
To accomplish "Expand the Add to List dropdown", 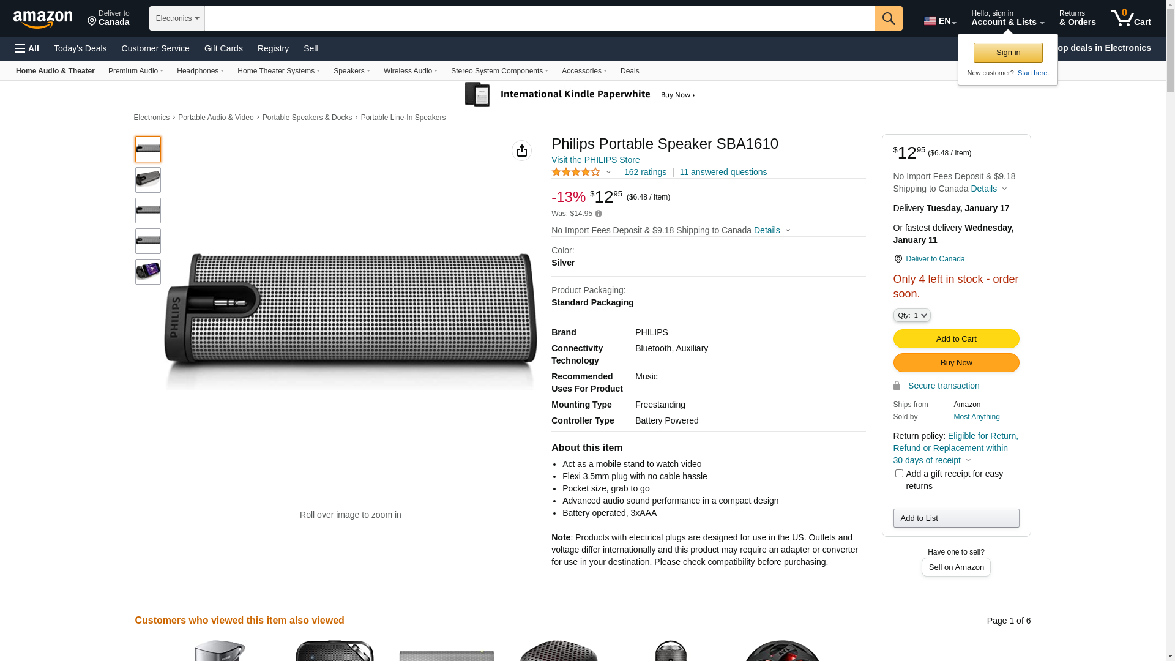I will (956, 518).
